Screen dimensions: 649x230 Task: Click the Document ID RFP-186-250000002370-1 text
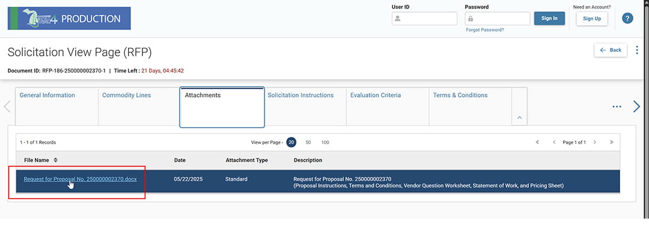[x=56, y=71]
